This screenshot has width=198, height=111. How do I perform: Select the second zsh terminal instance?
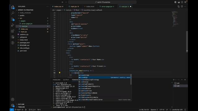click(x=180, y=86)
